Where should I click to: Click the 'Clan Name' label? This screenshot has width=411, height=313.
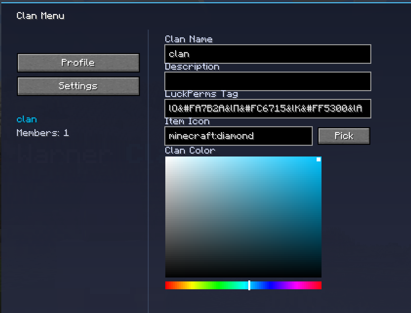coord(189,39)
